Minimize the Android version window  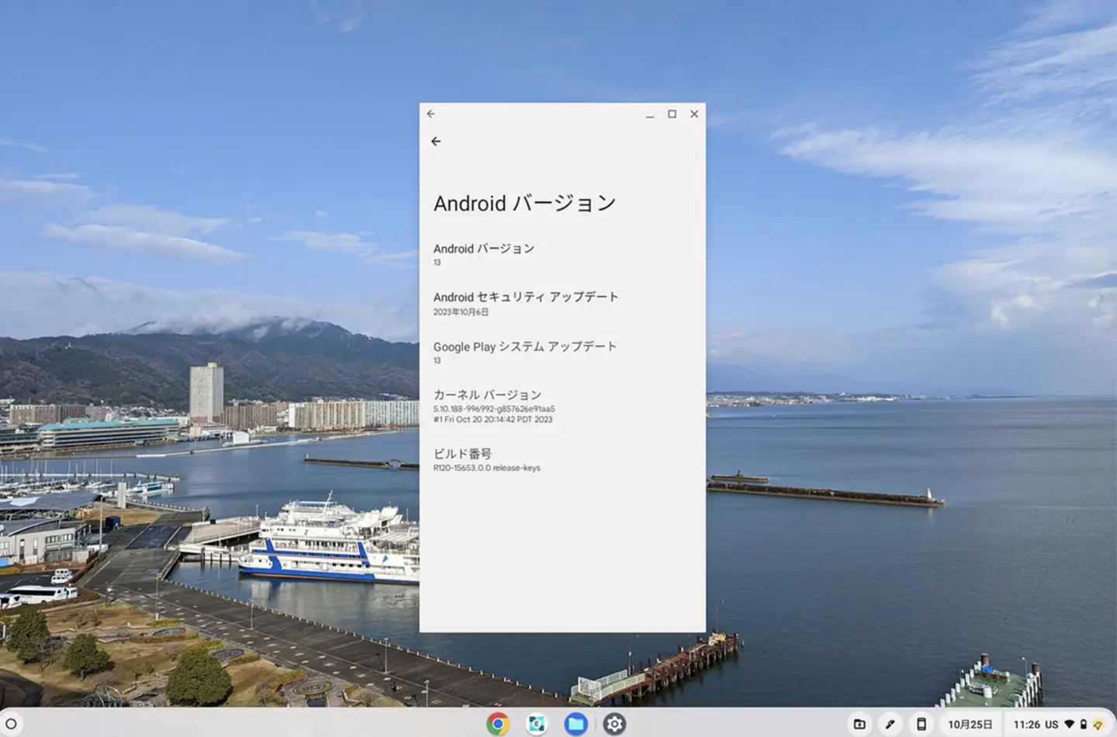point(650,115)
